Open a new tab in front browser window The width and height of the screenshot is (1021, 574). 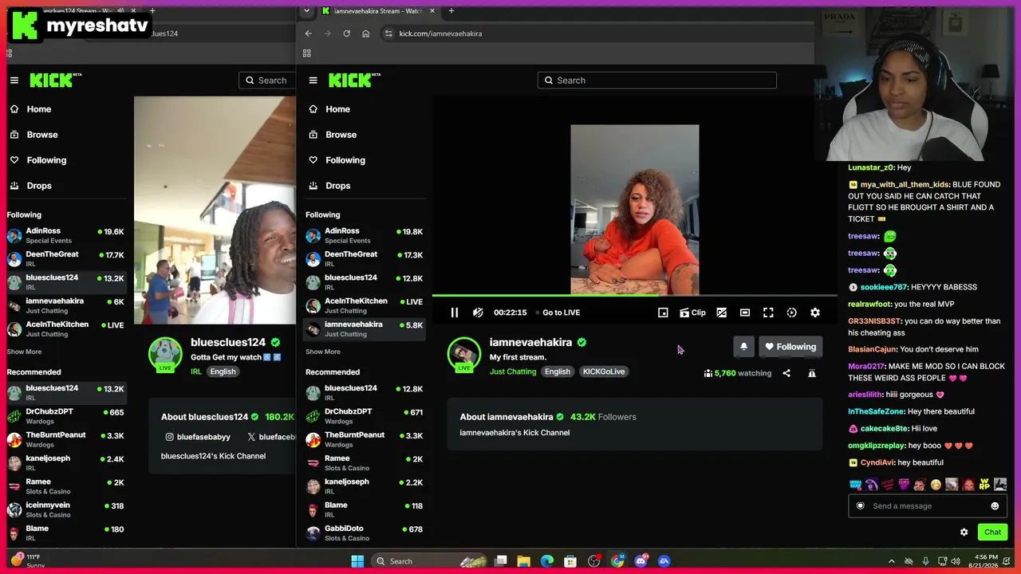click(x=451, y=11)
